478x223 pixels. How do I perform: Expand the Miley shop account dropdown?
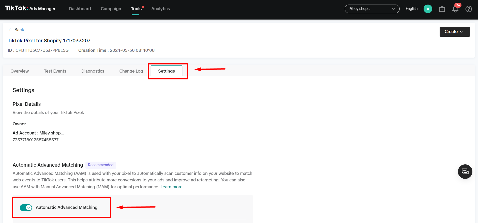[x=372, y=9]
